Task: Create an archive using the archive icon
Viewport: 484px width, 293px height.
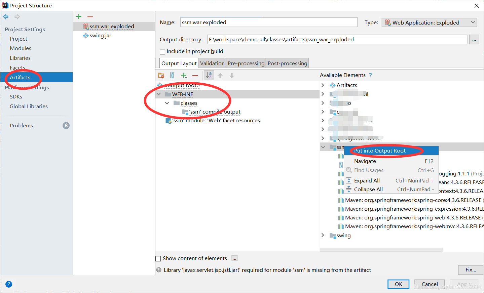Action: [x=172, y=75]
